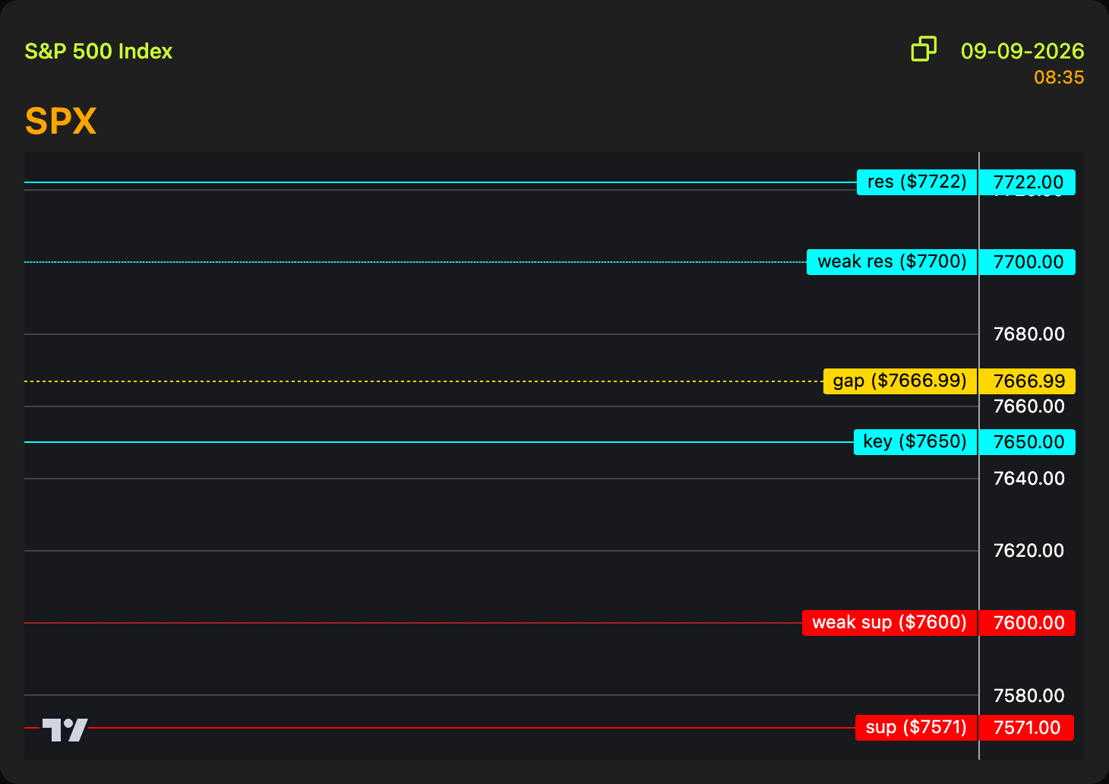
Task: Click the copy chart icon
Action: pyautogui.click(x=924, y=49)
